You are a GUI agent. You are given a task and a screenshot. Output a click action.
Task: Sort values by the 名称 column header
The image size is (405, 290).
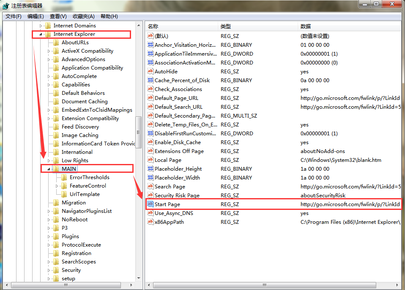(182, 26)
